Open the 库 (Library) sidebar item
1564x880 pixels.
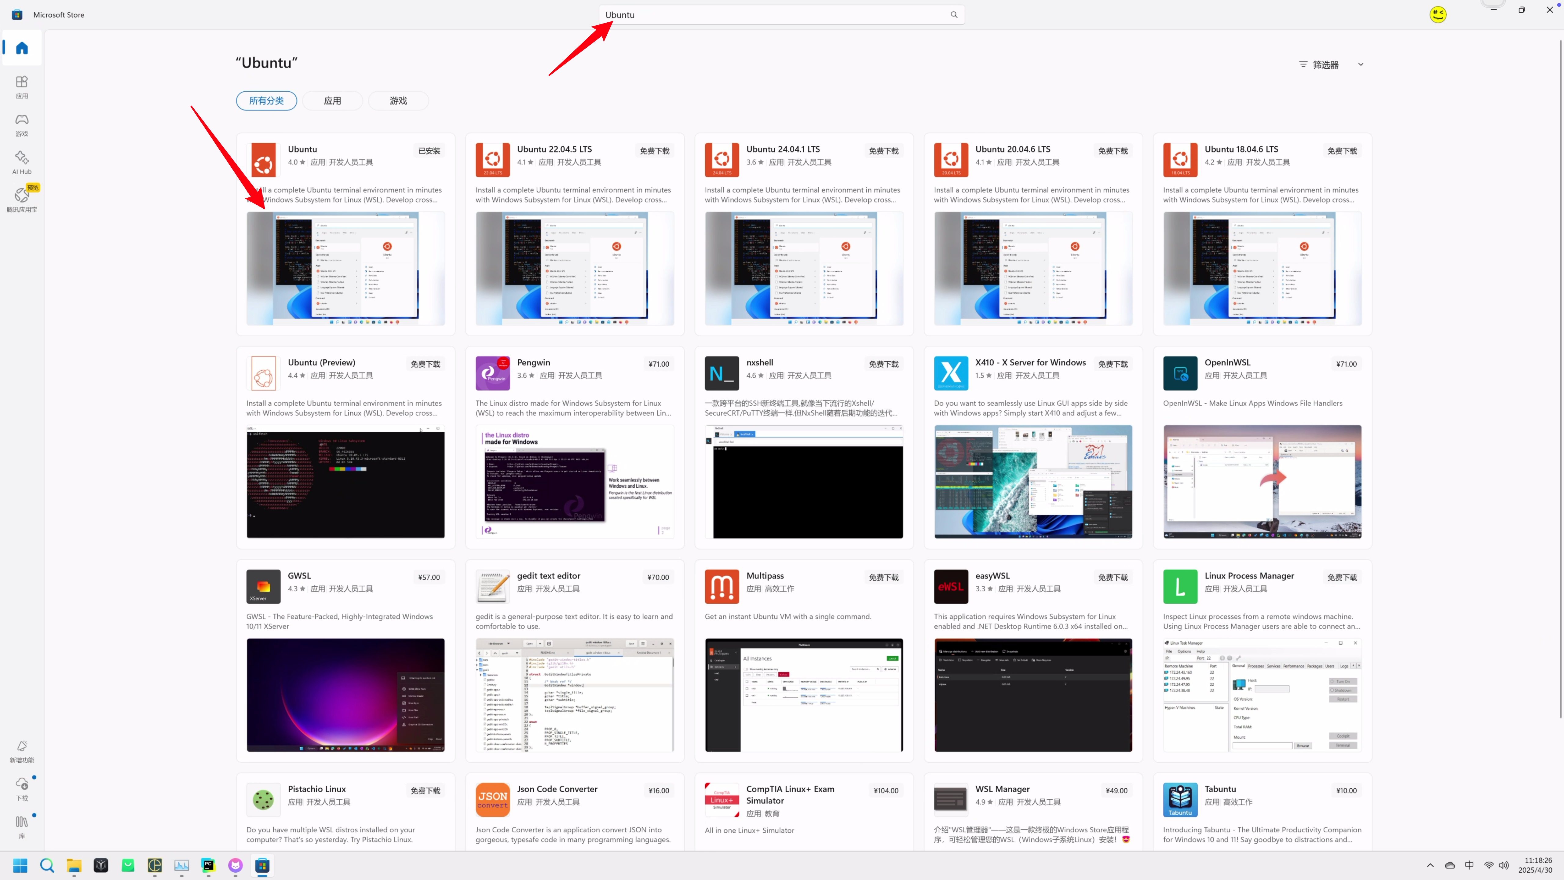tap(22, 827)
